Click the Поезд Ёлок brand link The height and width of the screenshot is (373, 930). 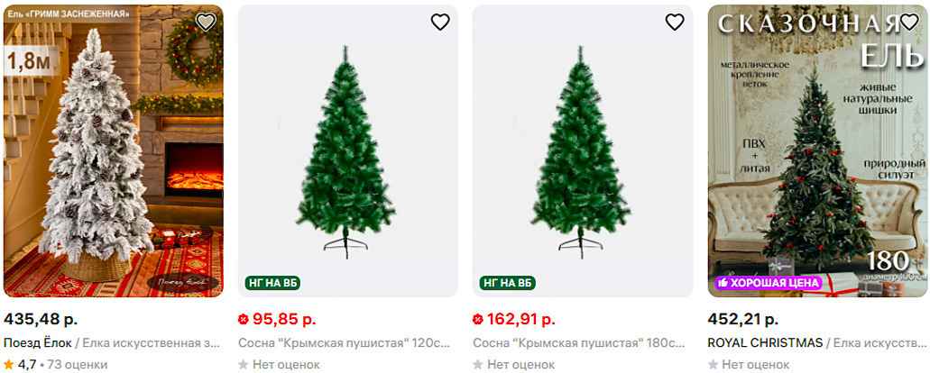coord(37,342)
